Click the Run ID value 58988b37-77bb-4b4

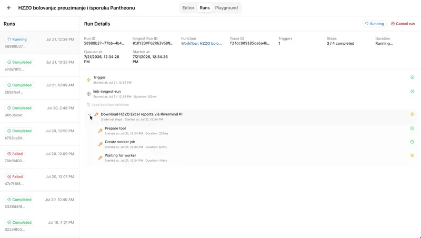104,43
